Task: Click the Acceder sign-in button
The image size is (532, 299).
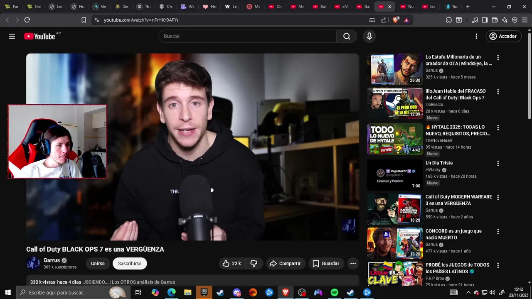Action: pyautogui.click(x=503, y=36)
